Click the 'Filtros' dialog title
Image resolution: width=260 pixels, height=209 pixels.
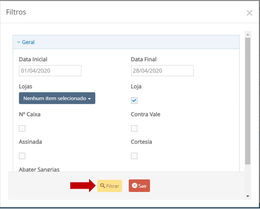click(16, 12)
